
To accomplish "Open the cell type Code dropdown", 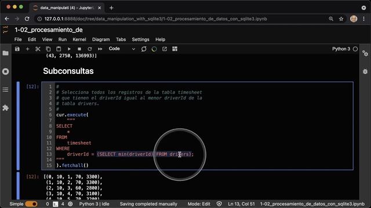I will [x=122, y=49].
